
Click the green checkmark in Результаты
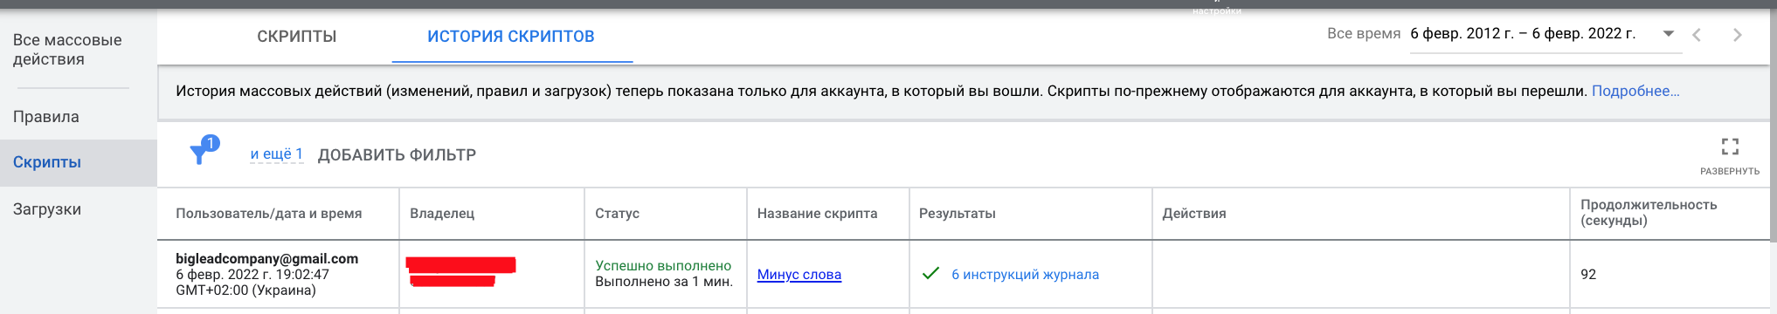[x=930, y=274]
